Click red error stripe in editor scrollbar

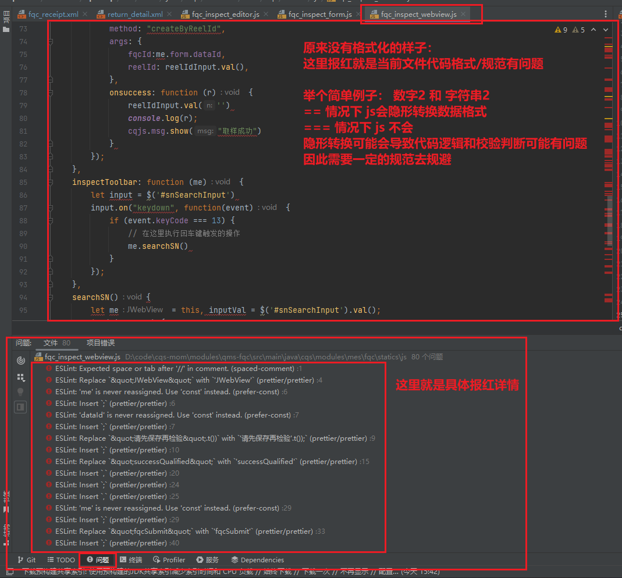(608, 138)
